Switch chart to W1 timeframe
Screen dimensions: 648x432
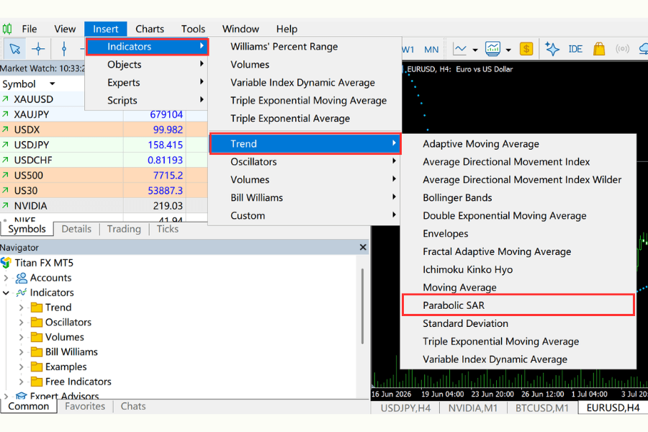[x=408, y=50]
